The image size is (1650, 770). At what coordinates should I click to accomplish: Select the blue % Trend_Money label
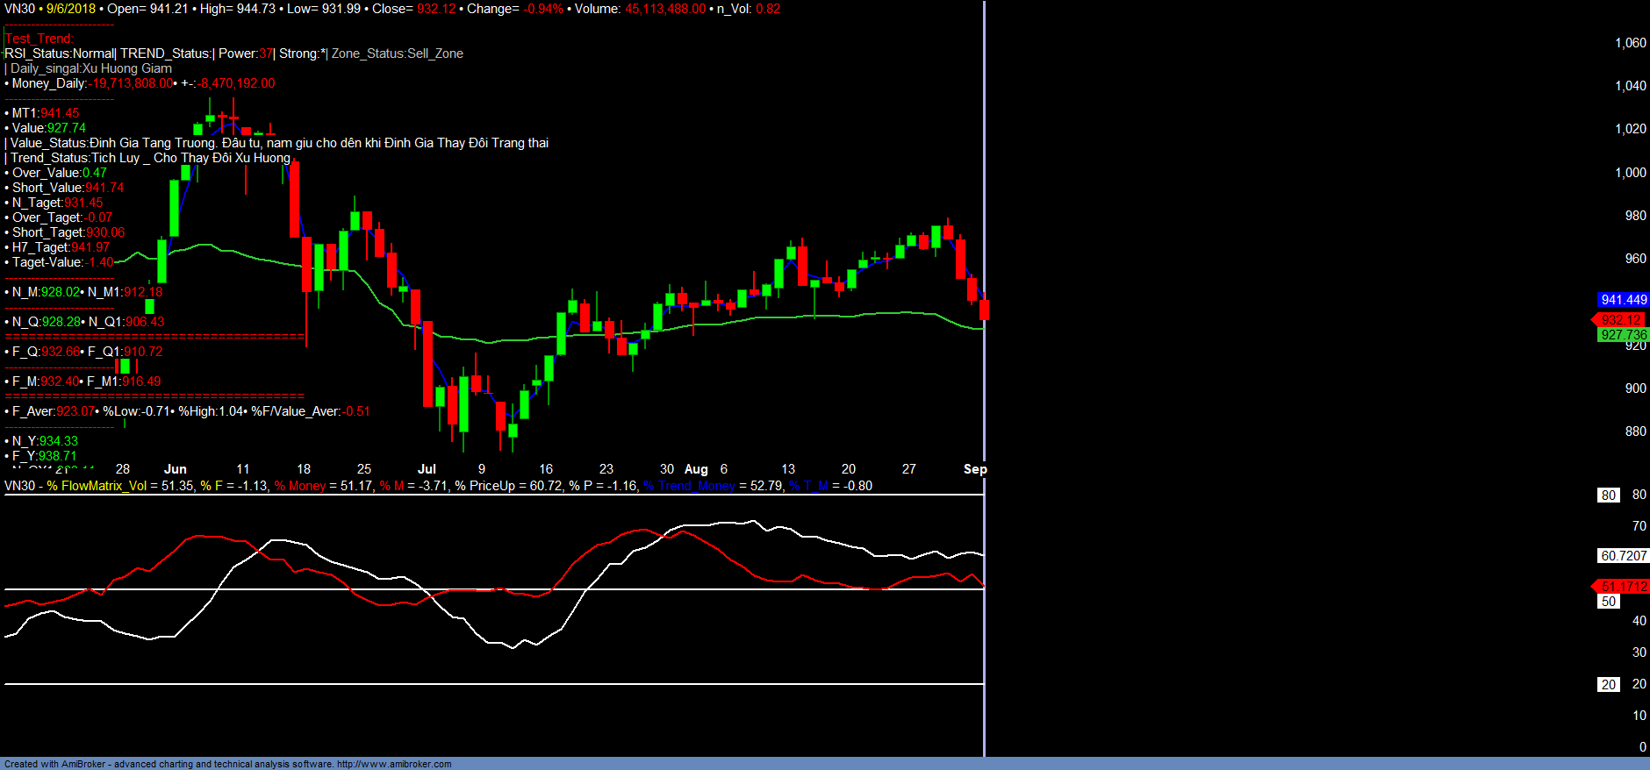coord(689,486)
